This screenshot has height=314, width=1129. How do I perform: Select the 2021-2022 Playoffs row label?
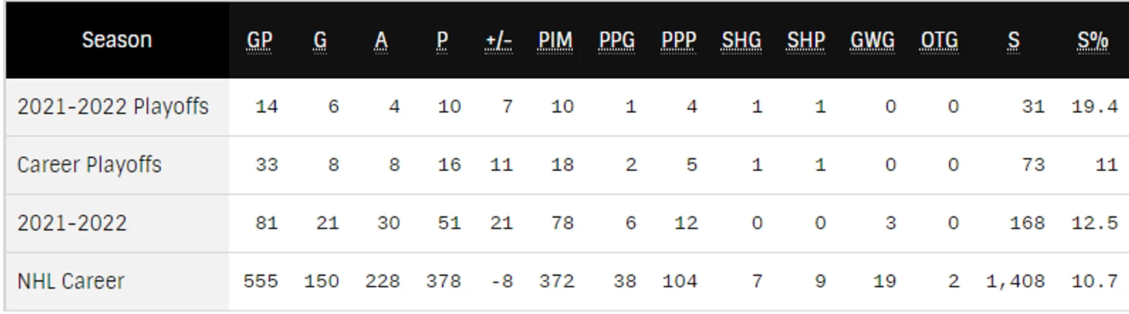113,107
